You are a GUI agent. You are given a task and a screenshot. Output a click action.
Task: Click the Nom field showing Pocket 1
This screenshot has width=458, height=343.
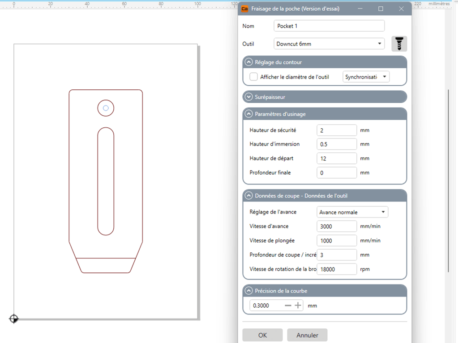coord(329,25)
